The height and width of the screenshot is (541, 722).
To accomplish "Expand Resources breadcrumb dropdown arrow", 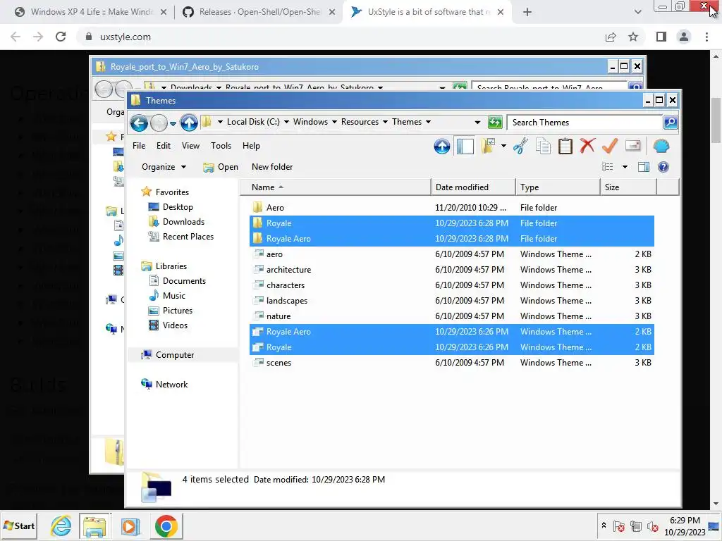I will (x=385, y=122).
